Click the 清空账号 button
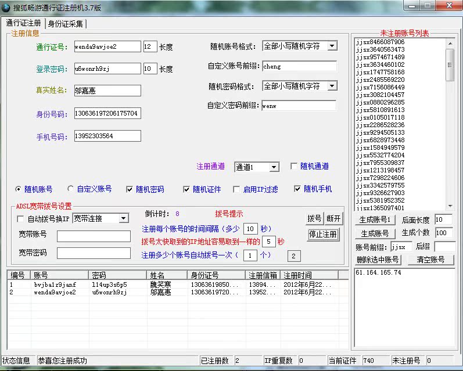Screen dimensions: 463x371 [x=430, y=260]
